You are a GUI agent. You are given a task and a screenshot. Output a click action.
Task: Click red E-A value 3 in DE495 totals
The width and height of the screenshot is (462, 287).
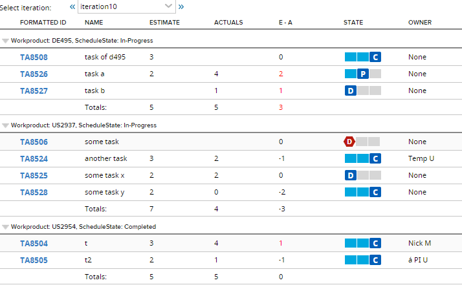pyautogui.click(x=281, y=107)
